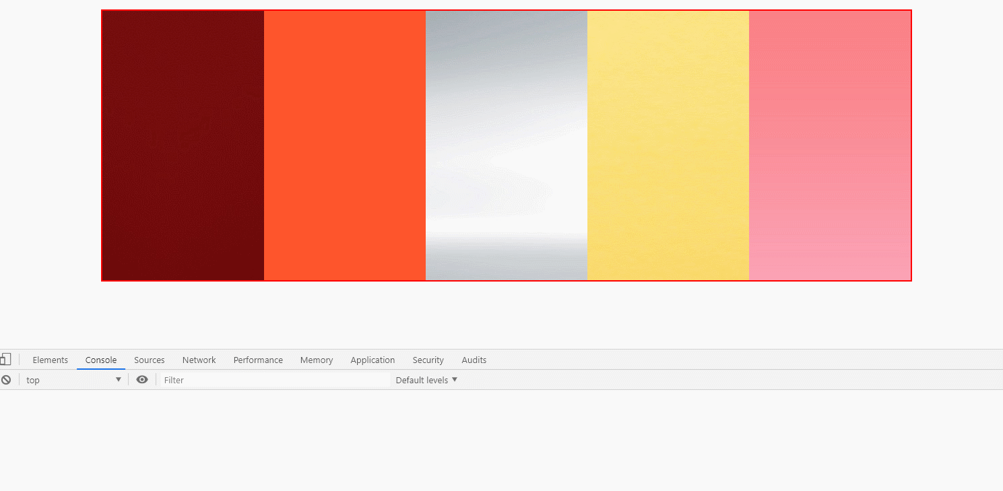
Task: Open the Performance tab
Action: [x=258, y=360]
